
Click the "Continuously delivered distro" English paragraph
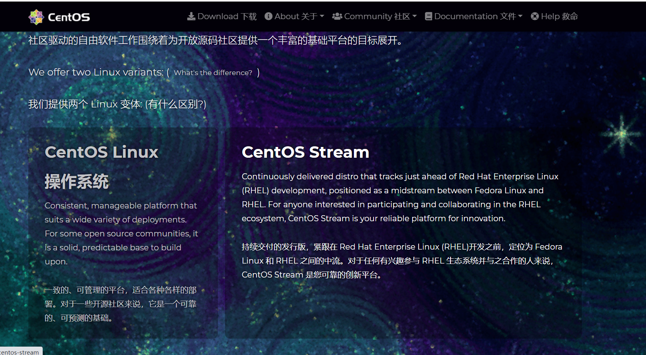coord(400,198)
